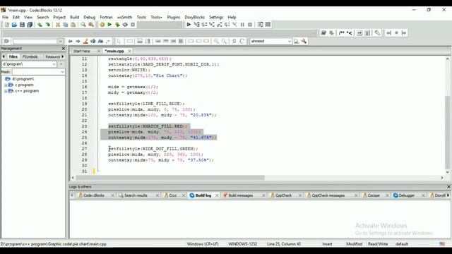Select the Build messages log tab

tap(240, 195)
